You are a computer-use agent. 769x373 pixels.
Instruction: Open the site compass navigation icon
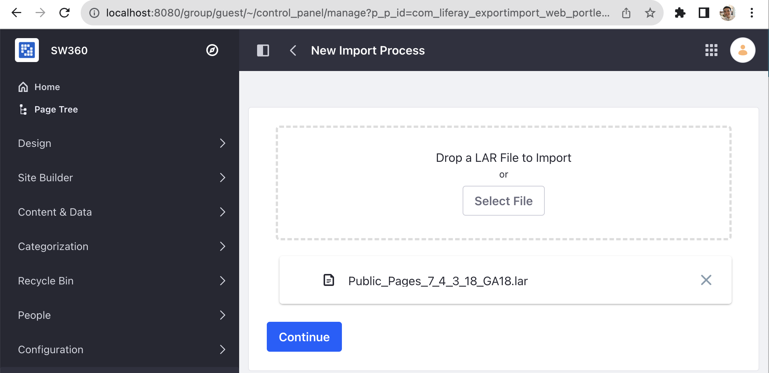[x=212, y=50]
